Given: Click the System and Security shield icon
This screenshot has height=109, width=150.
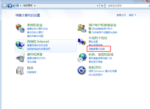Looking at the screenshot, I should click(x=20, y=28).
